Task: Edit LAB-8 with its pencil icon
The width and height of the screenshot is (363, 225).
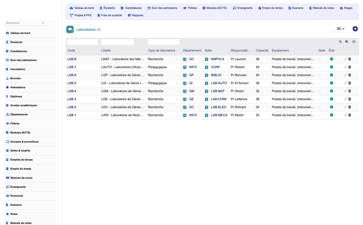Action: 346,59
